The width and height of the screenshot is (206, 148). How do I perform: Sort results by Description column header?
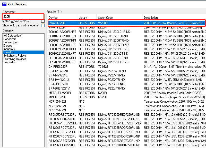pos(174,17)
